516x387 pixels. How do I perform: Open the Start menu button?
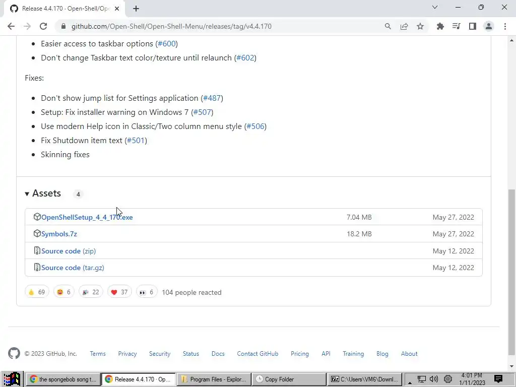(12, 379)
